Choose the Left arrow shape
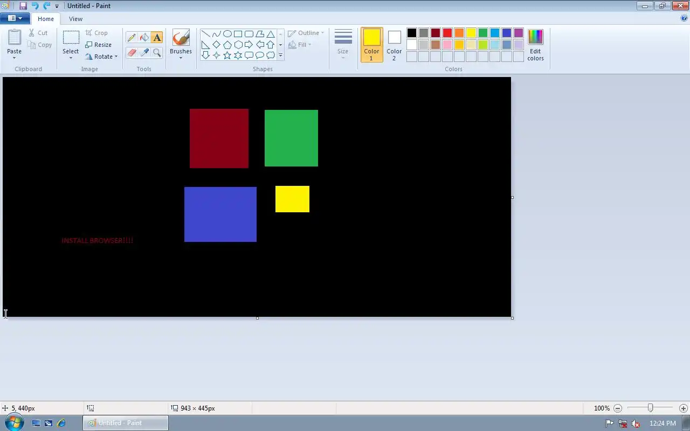 pyautogui.click(x=260, y=45)
